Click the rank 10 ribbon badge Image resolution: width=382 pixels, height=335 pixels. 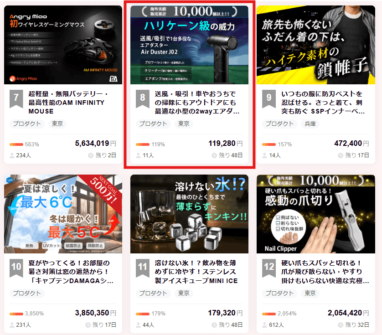(16, 267)
